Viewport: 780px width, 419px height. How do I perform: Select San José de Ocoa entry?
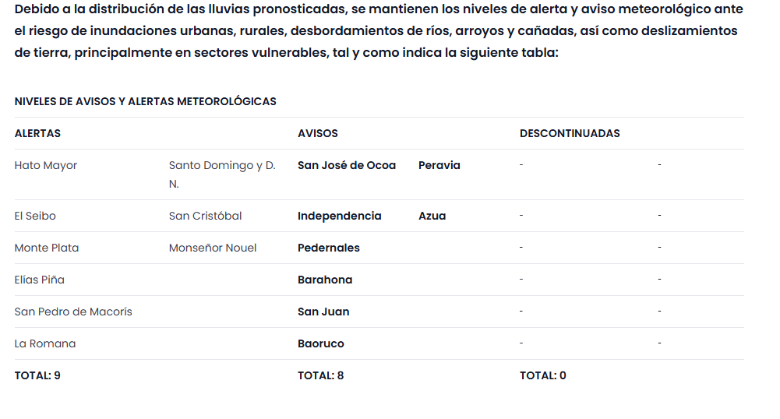(347, 165)
